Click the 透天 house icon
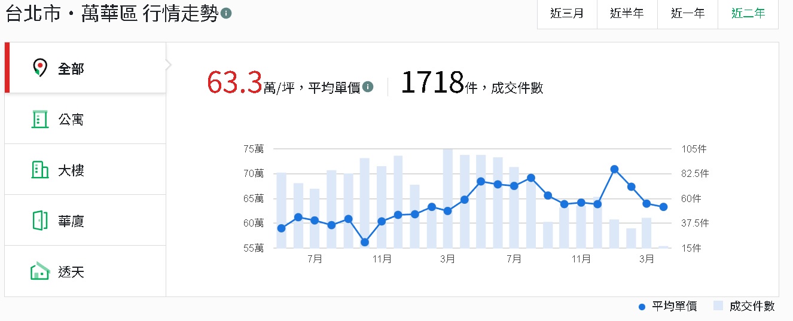Screen dimensions: 793x321 click(39, 272)
